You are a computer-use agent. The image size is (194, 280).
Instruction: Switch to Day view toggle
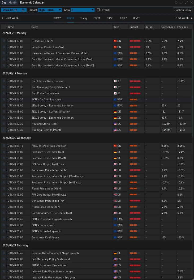click(4, 3)
